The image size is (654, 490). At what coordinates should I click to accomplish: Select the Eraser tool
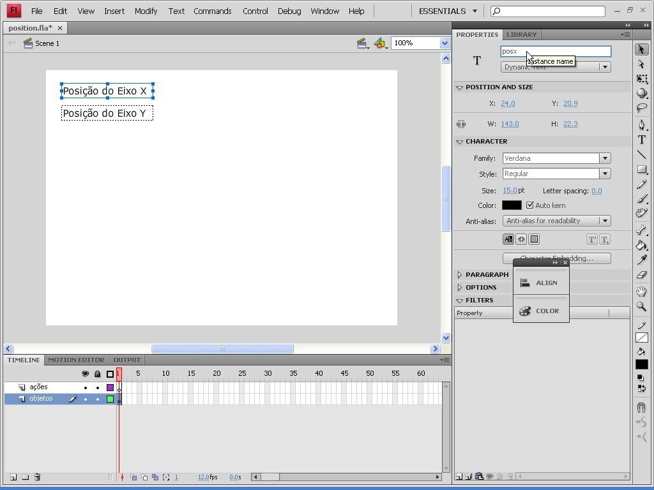(x=641, y=275)
